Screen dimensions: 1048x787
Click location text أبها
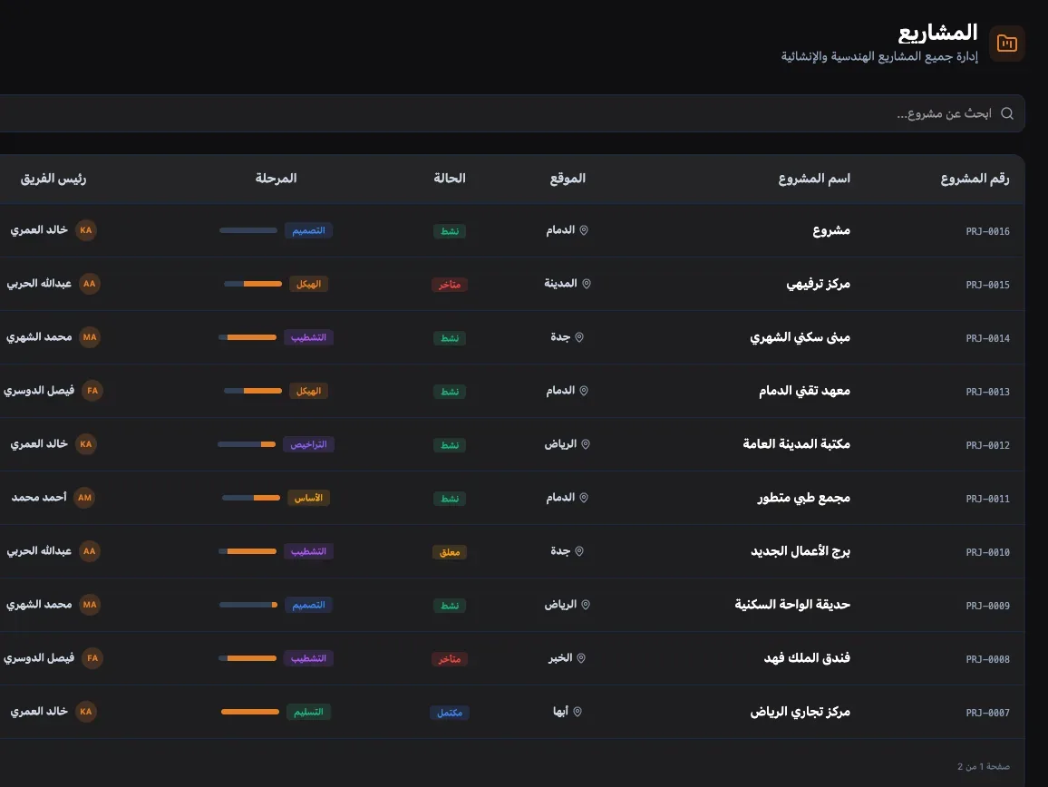point(561,712)
